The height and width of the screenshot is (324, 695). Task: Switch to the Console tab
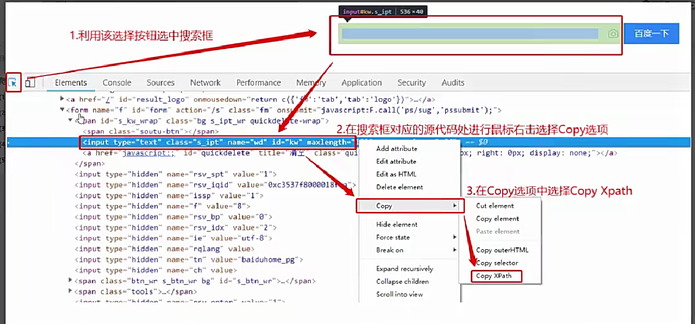pyautogui.click(x=117, y=83)
